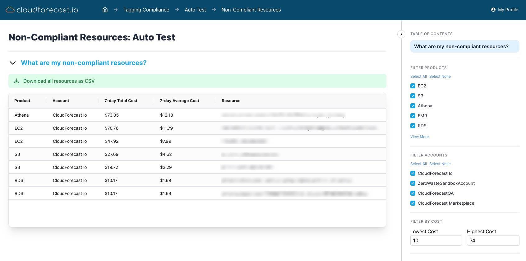Click the download icon in CSV banner

click(x=16, y=81)
